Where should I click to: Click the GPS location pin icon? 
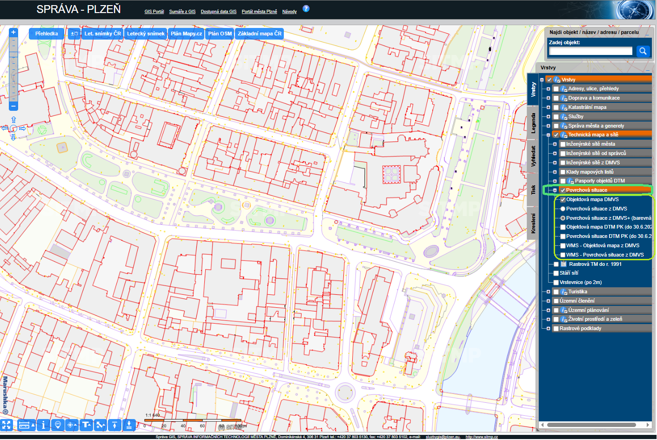(58, 425)
